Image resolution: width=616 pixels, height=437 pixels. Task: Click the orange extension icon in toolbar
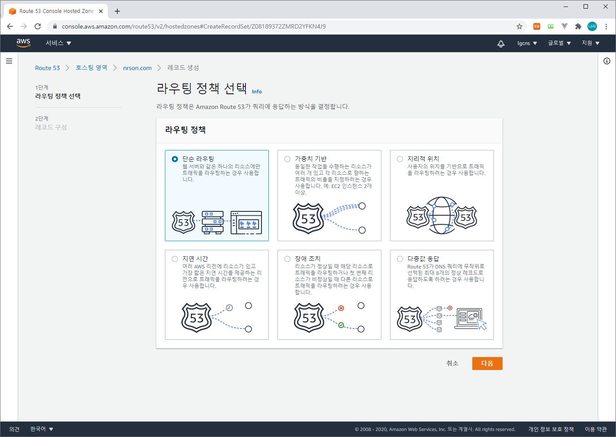[x=537, y=26]
